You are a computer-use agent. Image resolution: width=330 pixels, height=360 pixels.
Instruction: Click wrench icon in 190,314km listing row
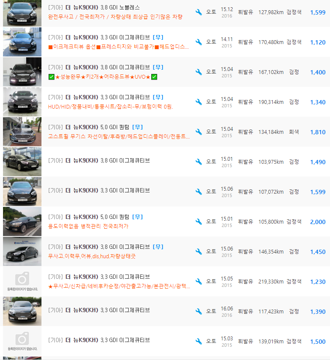(199, 102)
